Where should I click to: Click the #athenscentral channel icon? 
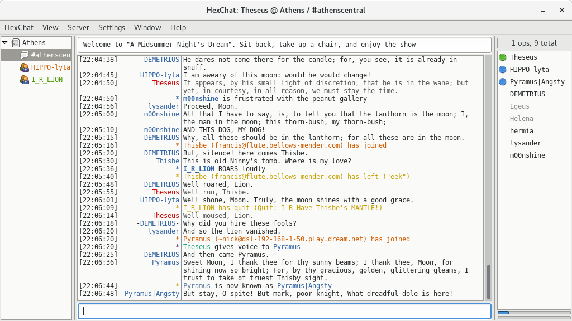point(25,55)
